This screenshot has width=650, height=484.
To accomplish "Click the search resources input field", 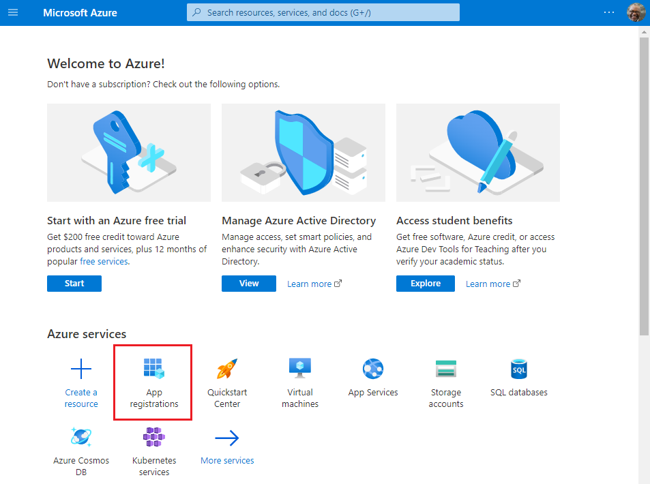I will (x=323, y=12).
